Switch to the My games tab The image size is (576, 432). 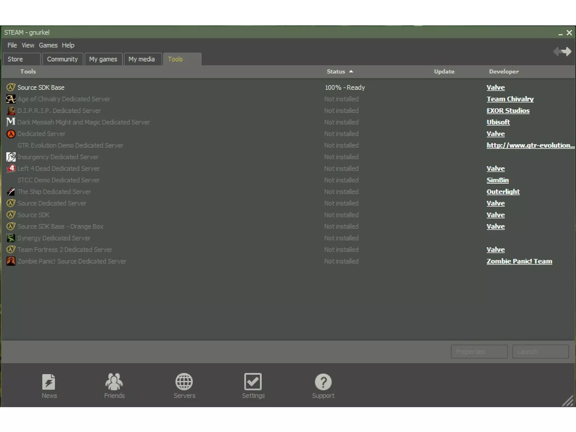[x=103, y=59]
